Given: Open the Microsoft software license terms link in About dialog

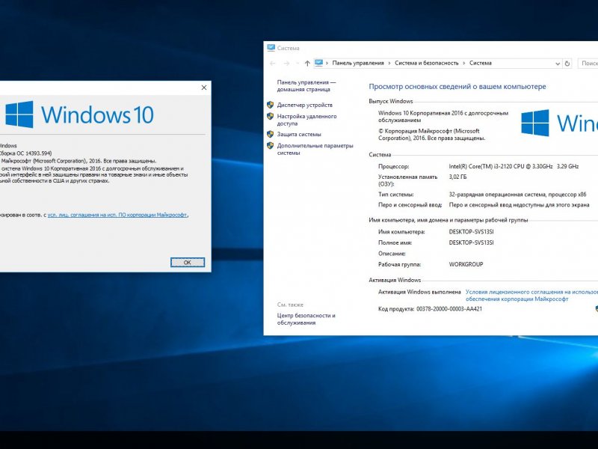Looking at the screenshot, I should click(117, 215).
